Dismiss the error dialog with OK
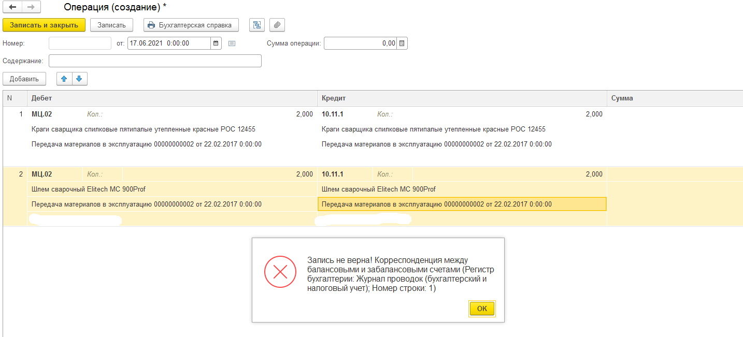The image size is (743, 337). pyautogui.click(x=482, y=309)
